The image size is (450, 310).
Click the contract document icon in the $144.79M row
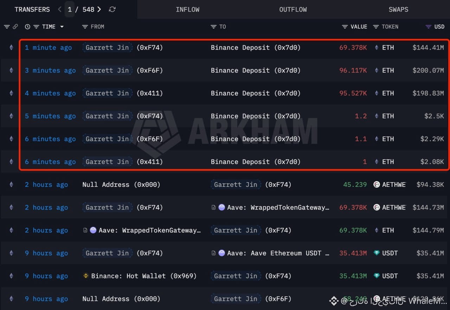(85, 230)
